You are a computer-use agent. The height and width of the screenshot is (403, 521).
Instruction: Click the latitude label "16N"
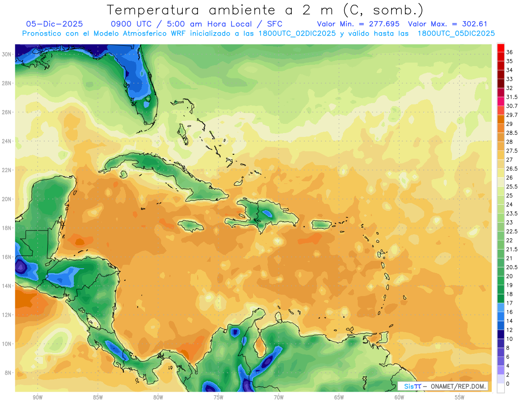(x=7, y=257)
